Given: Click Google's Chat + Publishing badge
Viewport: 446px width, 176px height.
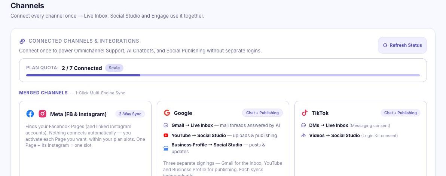Looking at the screenshot, I should point(263,113).
